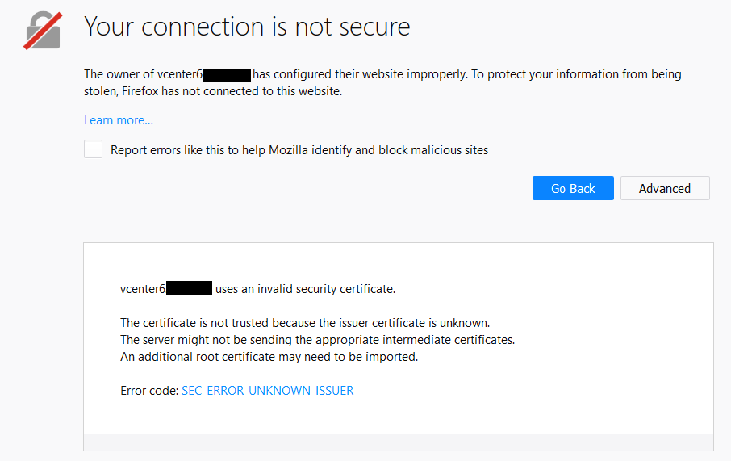The width and height of the screenshot is (731, 461).
Task: Click the black redaction box before 'uses an invalid'
Action: click(190, 288)
